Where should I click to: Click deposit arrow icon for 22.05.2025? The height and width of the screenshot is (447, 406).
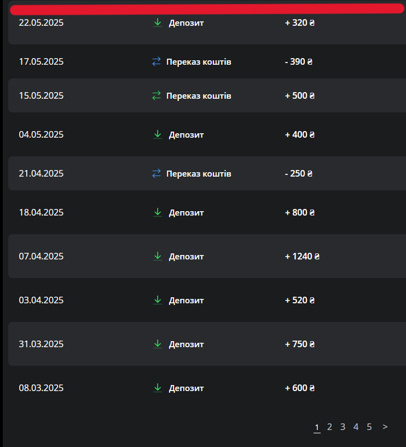click(x=158, y=23)
